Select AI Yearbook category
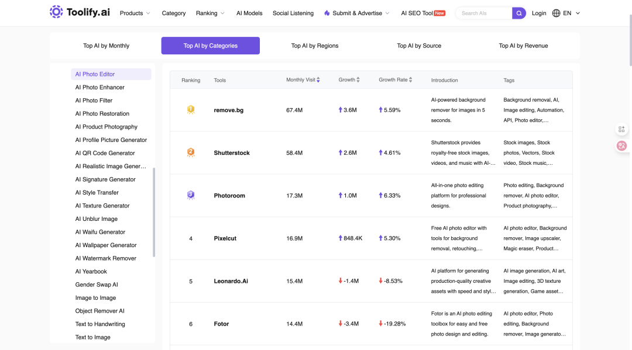The height and width of the screenshot is (350, 632). (91, 272)
